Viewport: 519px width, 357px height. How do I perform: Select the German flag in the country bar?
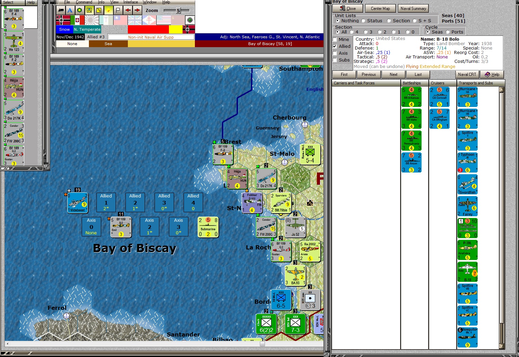[63, 20]
